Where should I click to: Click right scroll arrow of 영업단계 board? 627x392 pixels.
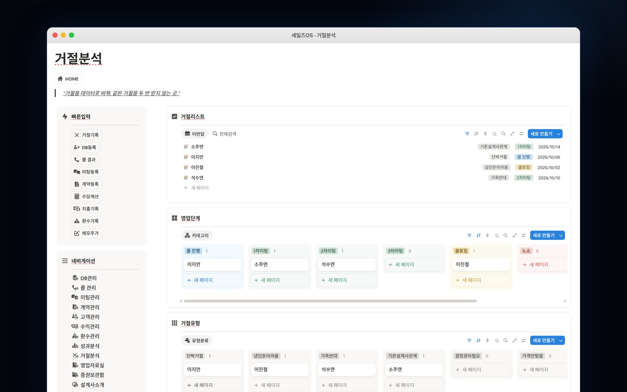(565, 301)
